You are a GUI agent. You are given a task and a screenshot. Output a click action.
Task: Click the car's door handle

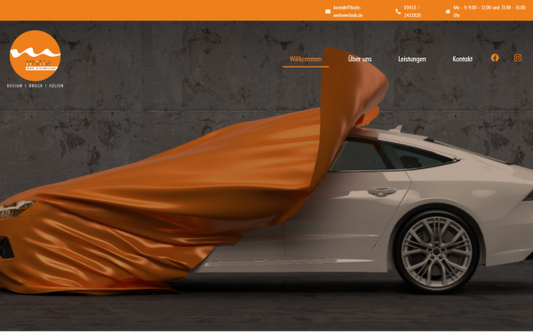[382, 192]
